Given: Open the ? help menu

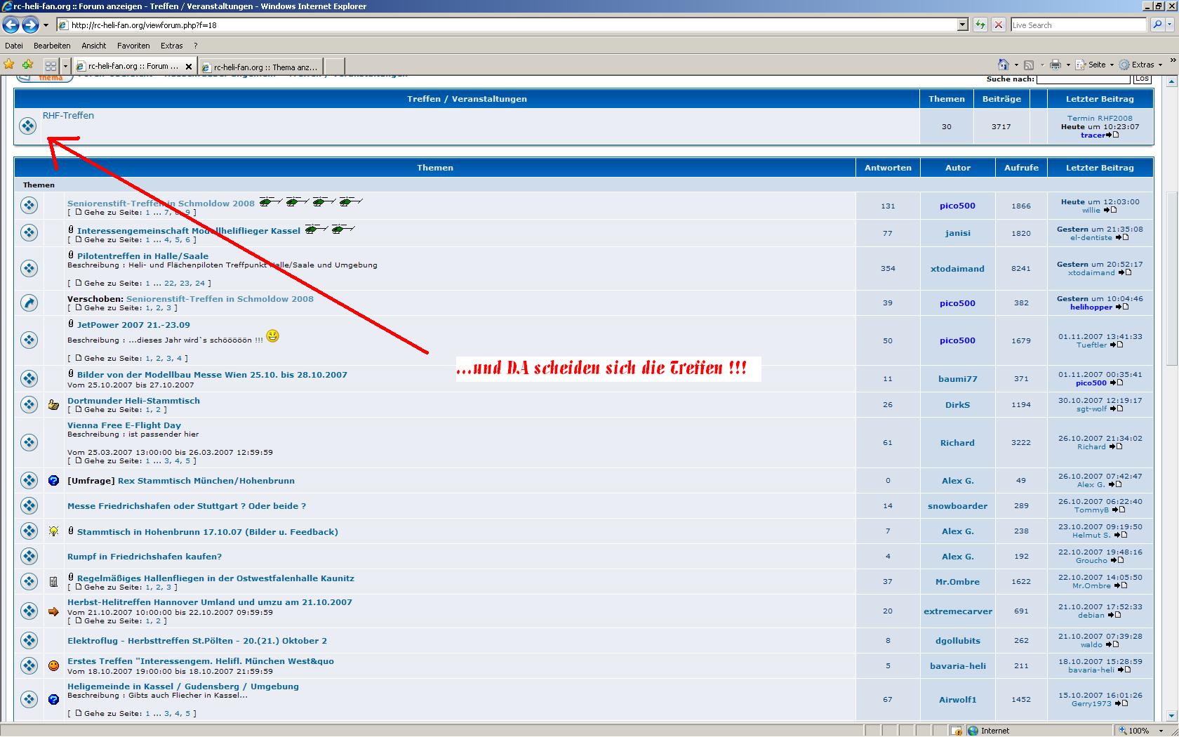Looking at the screenshot, I should [x=196, y=46].
